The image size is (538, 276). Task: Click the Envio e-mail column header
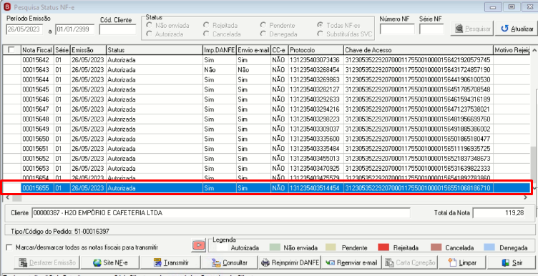(x=253, y=50)
